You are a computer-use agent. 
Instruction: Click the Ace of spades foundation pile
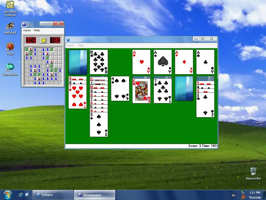point(163,62)
